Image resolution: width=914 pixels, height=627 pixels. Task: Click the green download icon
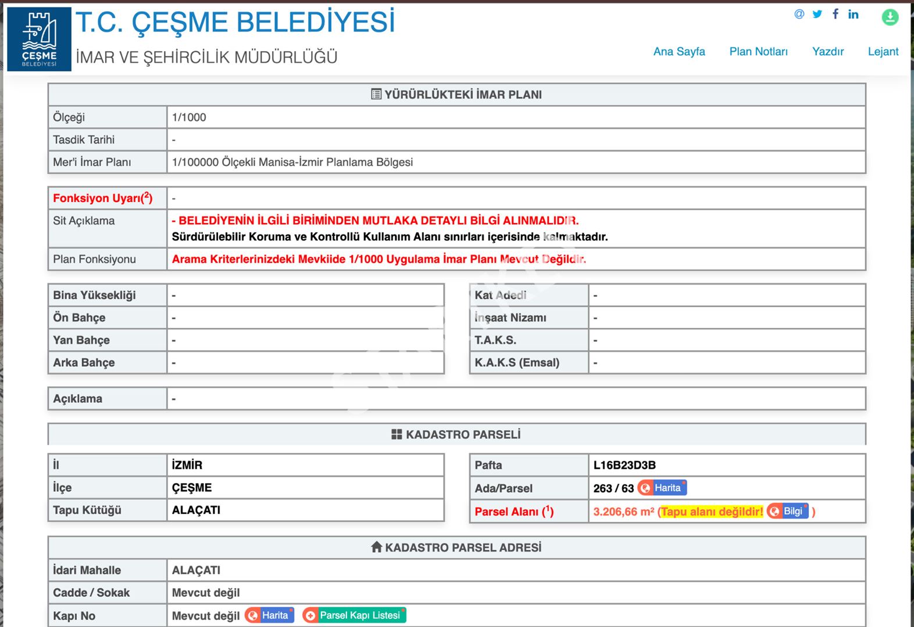click(890, 17)
